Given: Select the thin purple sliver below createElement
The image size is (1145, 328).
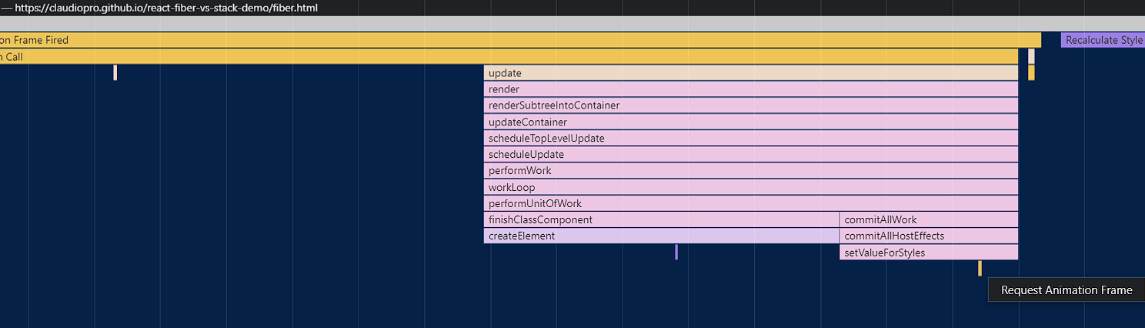Looking at the screenshot, I should 676,253.
